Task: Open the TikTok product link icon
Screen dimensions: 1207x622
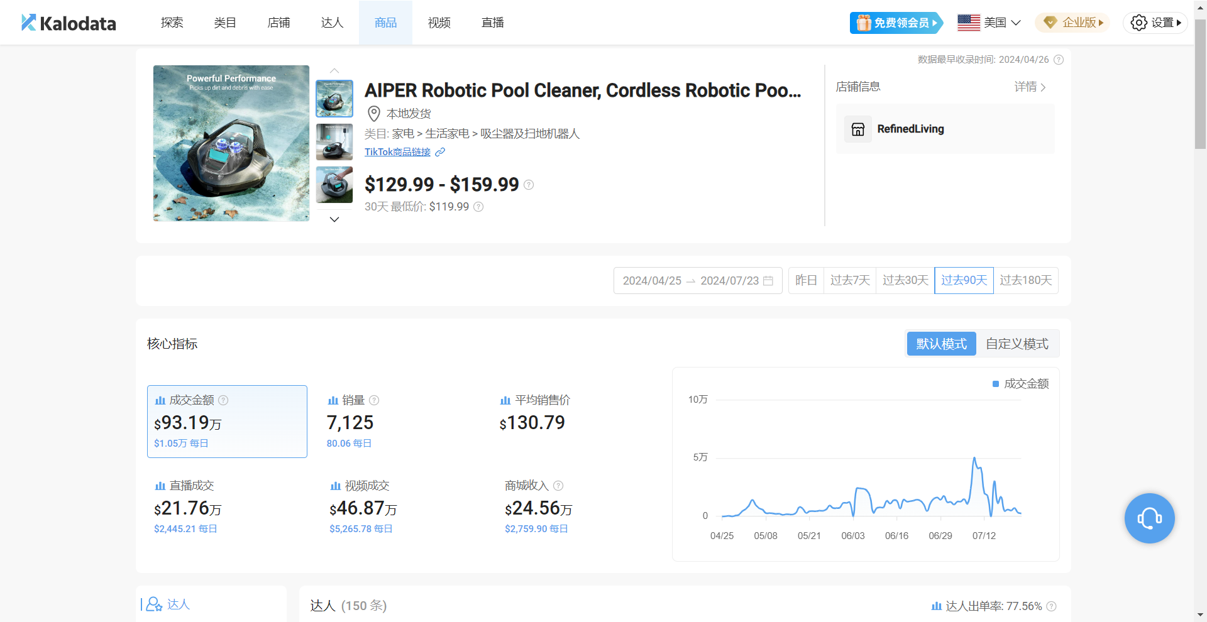Action: pyautogui.click(x=440, y=152)
